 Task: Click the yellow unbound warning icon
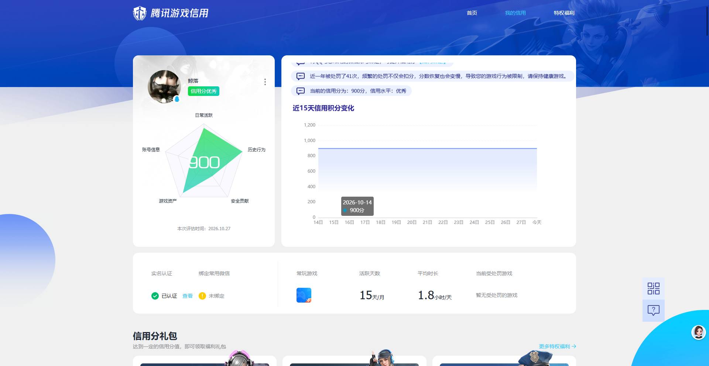202,296
